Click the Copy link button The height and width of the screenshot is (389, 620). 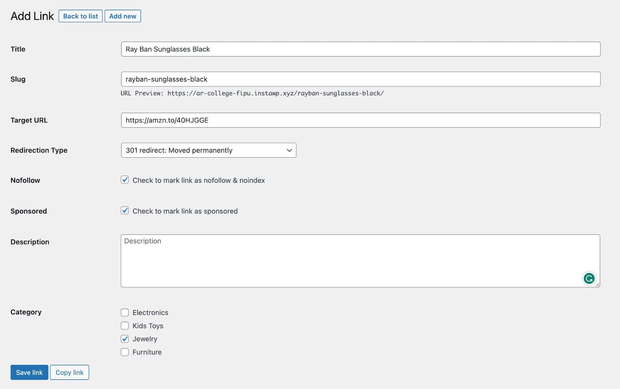[69, 372]
